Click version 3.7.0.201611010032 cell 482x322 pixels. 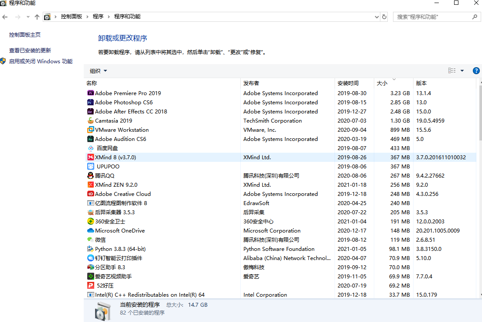[441, 157]
